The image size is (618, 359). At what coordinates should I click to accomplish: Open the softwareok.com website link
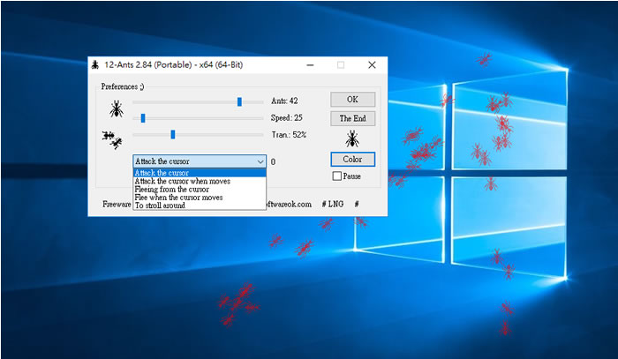pyautogui.click(x=289, y=205)
